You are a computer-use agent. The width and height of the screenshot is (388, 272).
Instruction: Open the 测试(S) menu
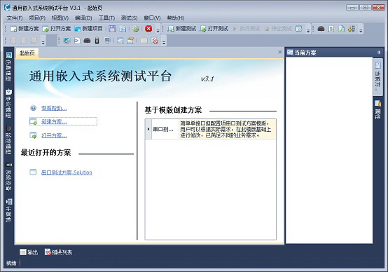click(x=129, y=18)
